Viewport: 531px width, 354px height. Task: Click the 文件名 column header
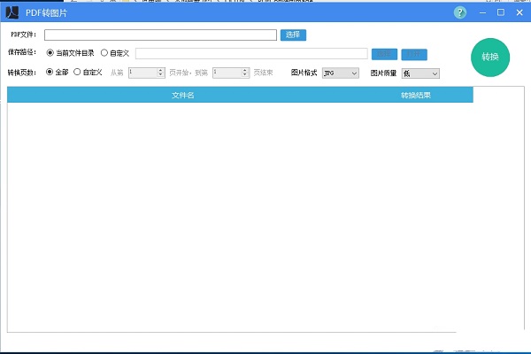[183, 95]
